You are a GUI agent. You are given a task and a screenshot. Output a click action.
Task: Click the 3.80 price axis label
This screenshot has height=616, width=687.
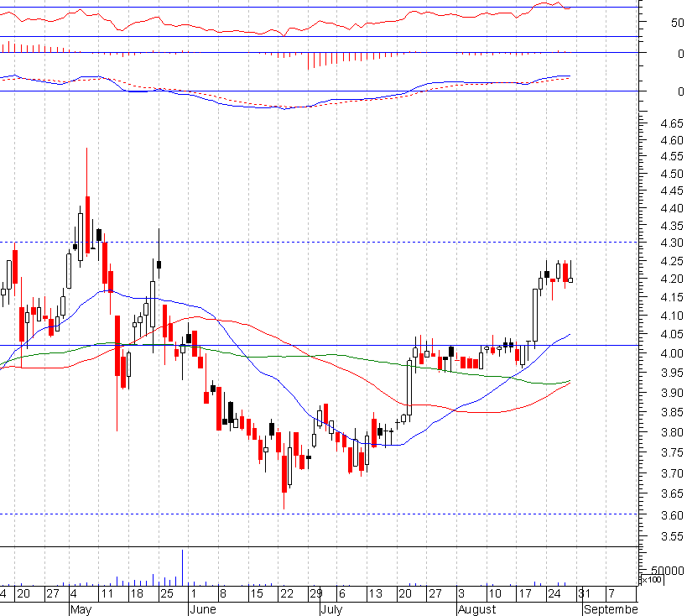(672, 432)
